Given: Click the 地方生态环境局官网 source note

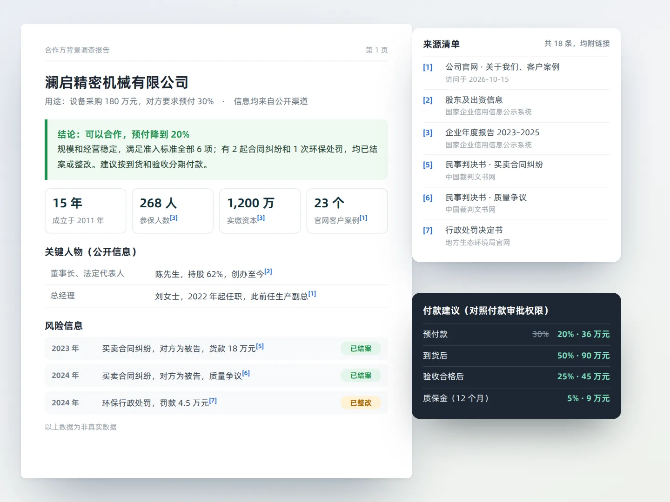Looking at the screenshot, I should click(x=477, y=243).
